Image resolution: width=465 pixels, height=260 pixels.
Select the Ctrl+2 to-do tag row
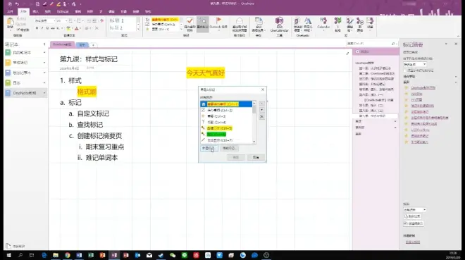point(227,111)
